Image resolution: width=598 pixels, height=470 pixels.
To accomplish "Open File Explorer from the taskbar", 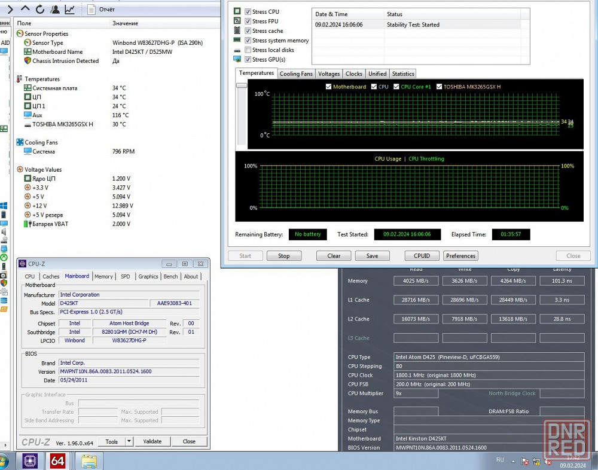I will pyautogui.click(x=89, y=460).
